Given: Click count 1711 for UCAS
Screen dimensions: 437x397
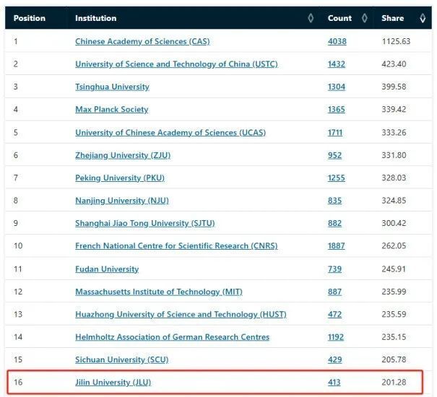Looking at the screenshot, I should [x=335, y=132].
